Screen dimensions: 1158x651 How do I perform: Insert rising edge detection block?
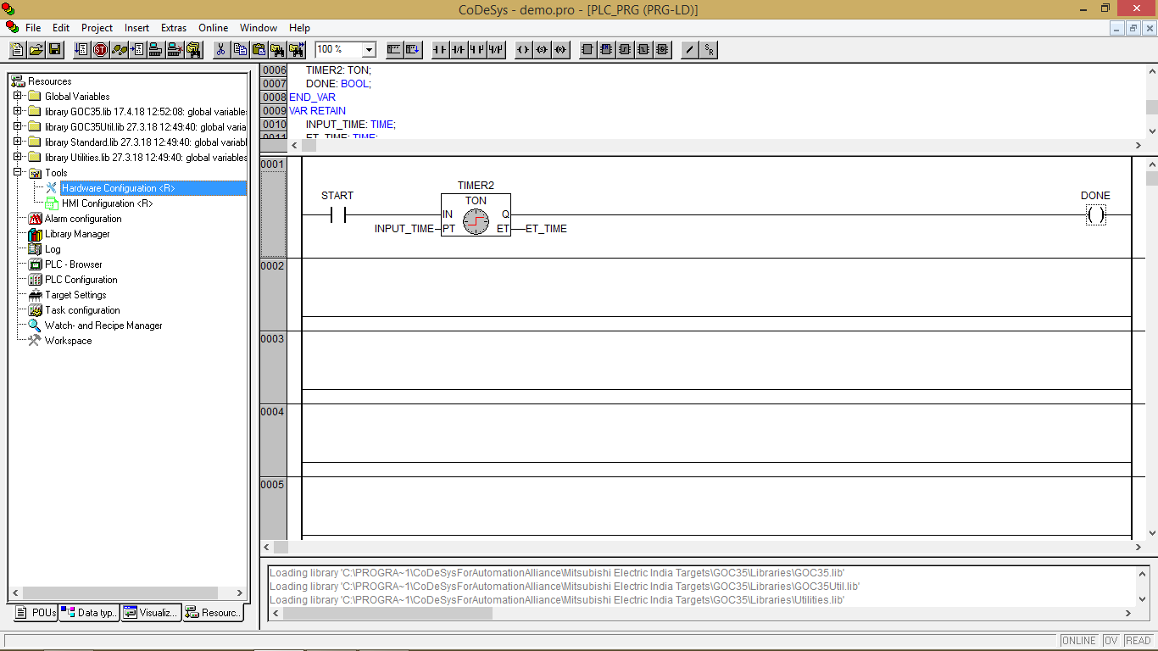click(625, 49)
